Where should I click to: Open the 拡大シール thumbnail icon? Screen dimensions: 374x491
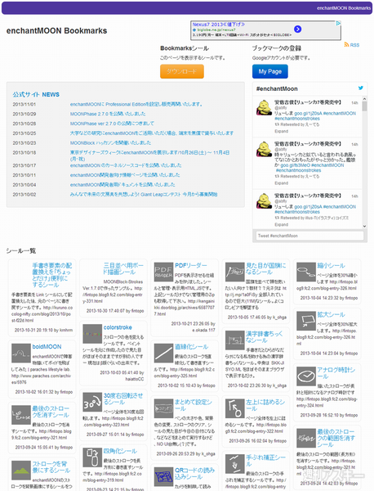(306, 321)
